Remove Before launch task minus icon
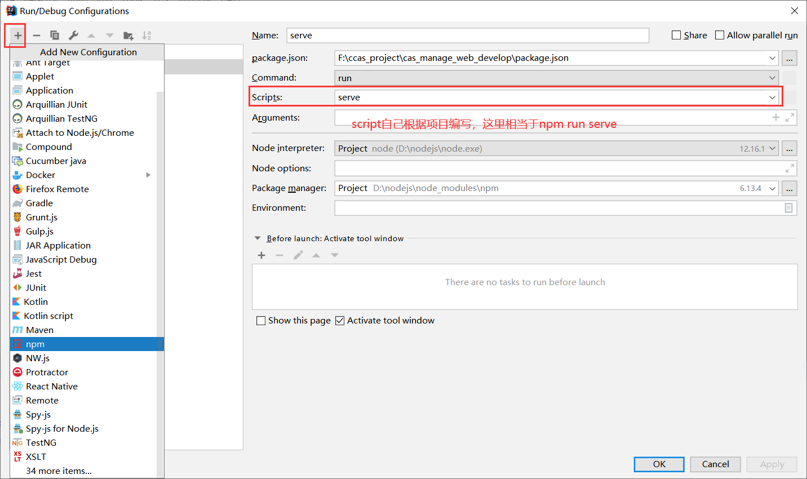Screen dimensions: 807x479 [280, 255]
